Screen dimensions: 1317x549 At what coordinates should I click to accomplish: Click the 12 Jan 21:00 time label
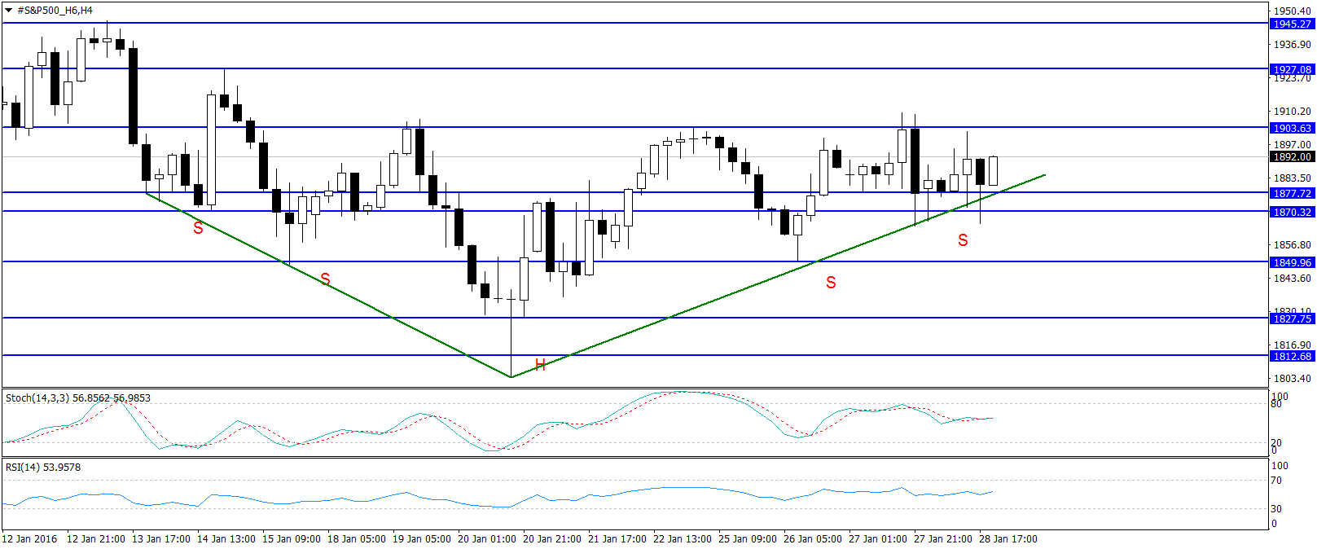tap(96, 539)
